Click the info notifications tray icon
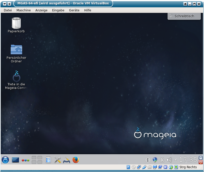This screenshot has width=204, height=172. click(148, 160)
